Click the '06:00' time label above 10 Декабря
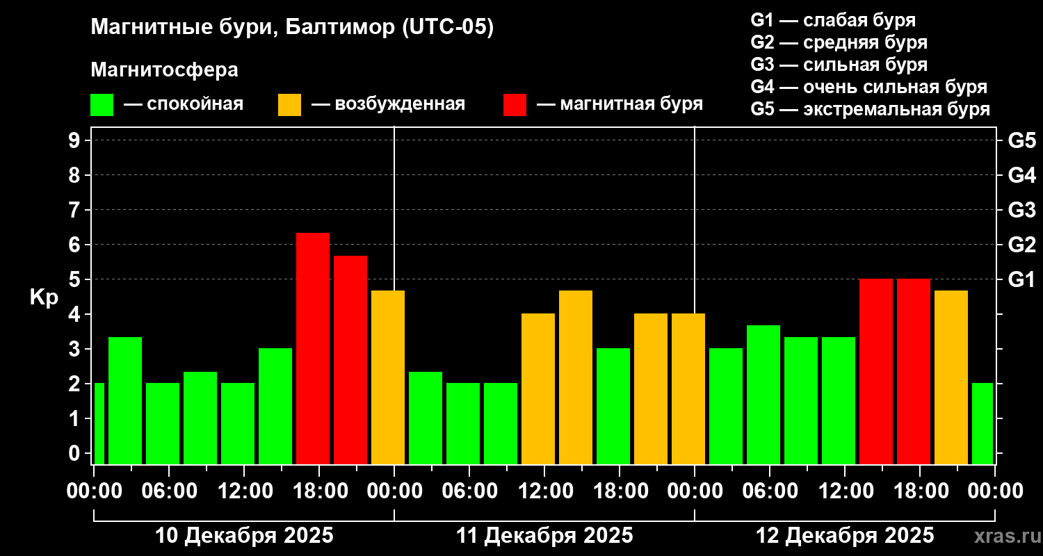 point(169,491)
